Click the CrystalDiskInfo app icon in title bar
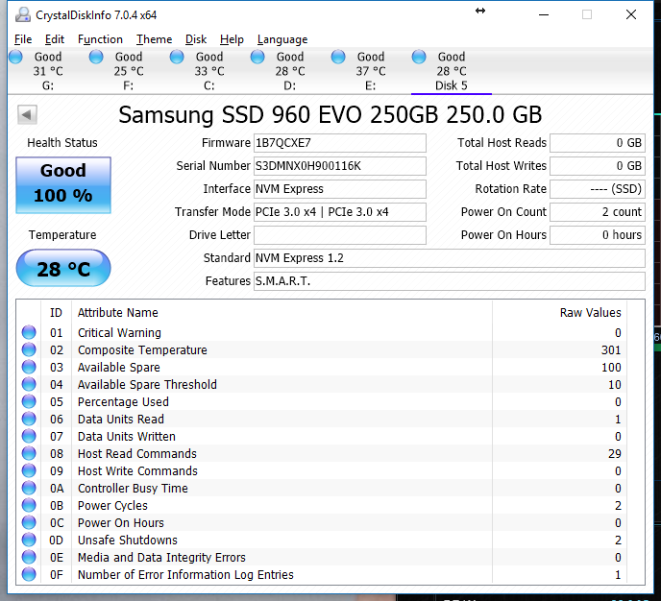661x601 pixels. (21, 15)
